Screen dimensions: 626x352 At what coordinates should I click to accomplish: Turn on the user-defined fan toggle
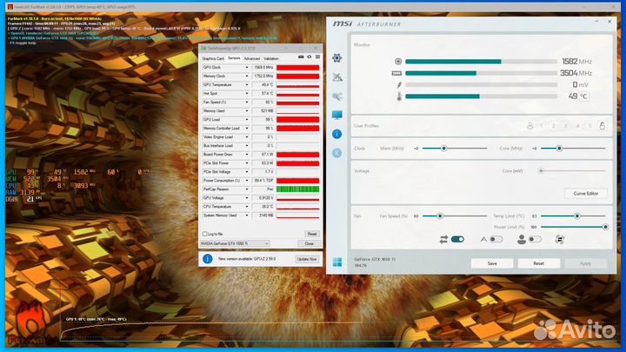click(533, 239)
